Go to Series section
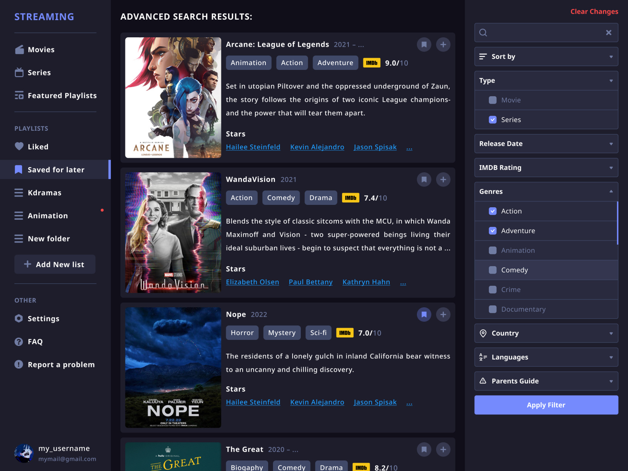This screenshot has width=628, height=471. 39,73
